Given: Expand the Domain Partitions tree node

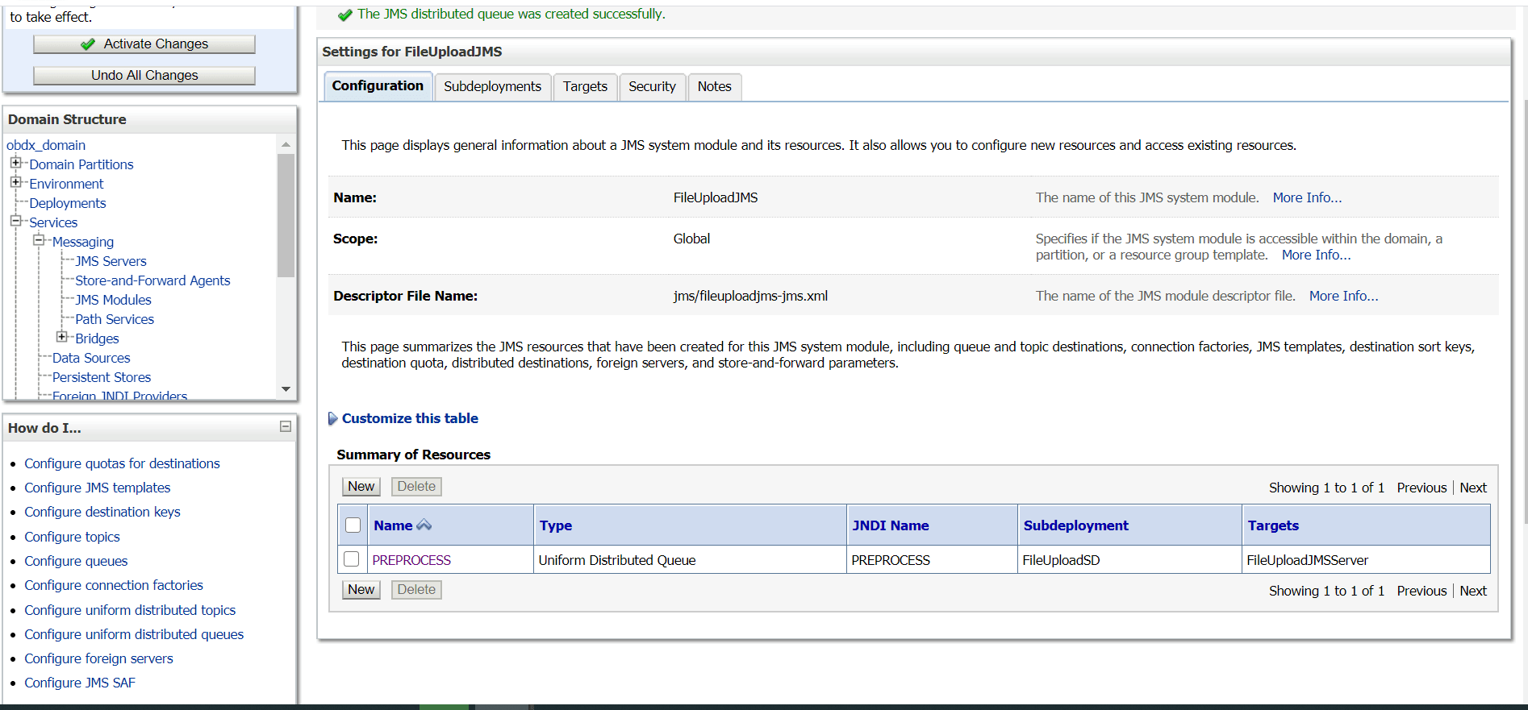Looking at the screenshot, I should pos(15,163).
